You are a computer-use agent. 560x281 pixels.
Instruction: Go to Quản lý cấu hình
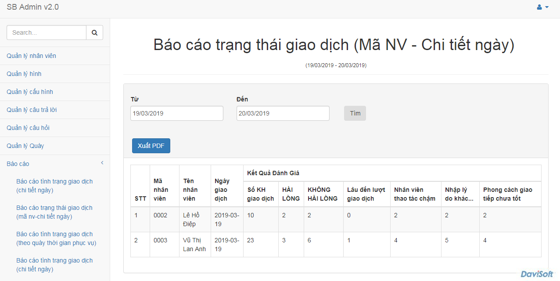pos(30,92)
